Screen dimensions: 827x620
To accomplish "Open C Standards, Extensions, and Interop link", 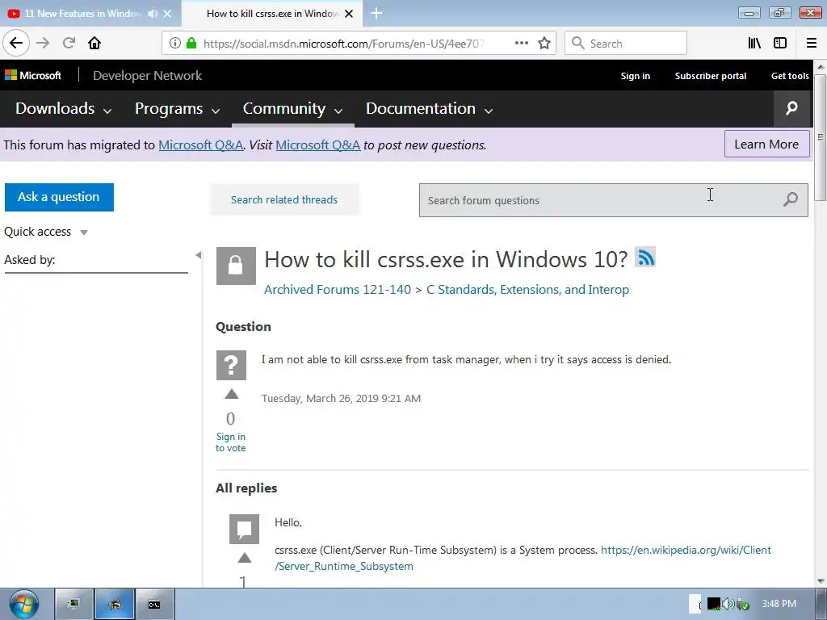I will [527, 290].
